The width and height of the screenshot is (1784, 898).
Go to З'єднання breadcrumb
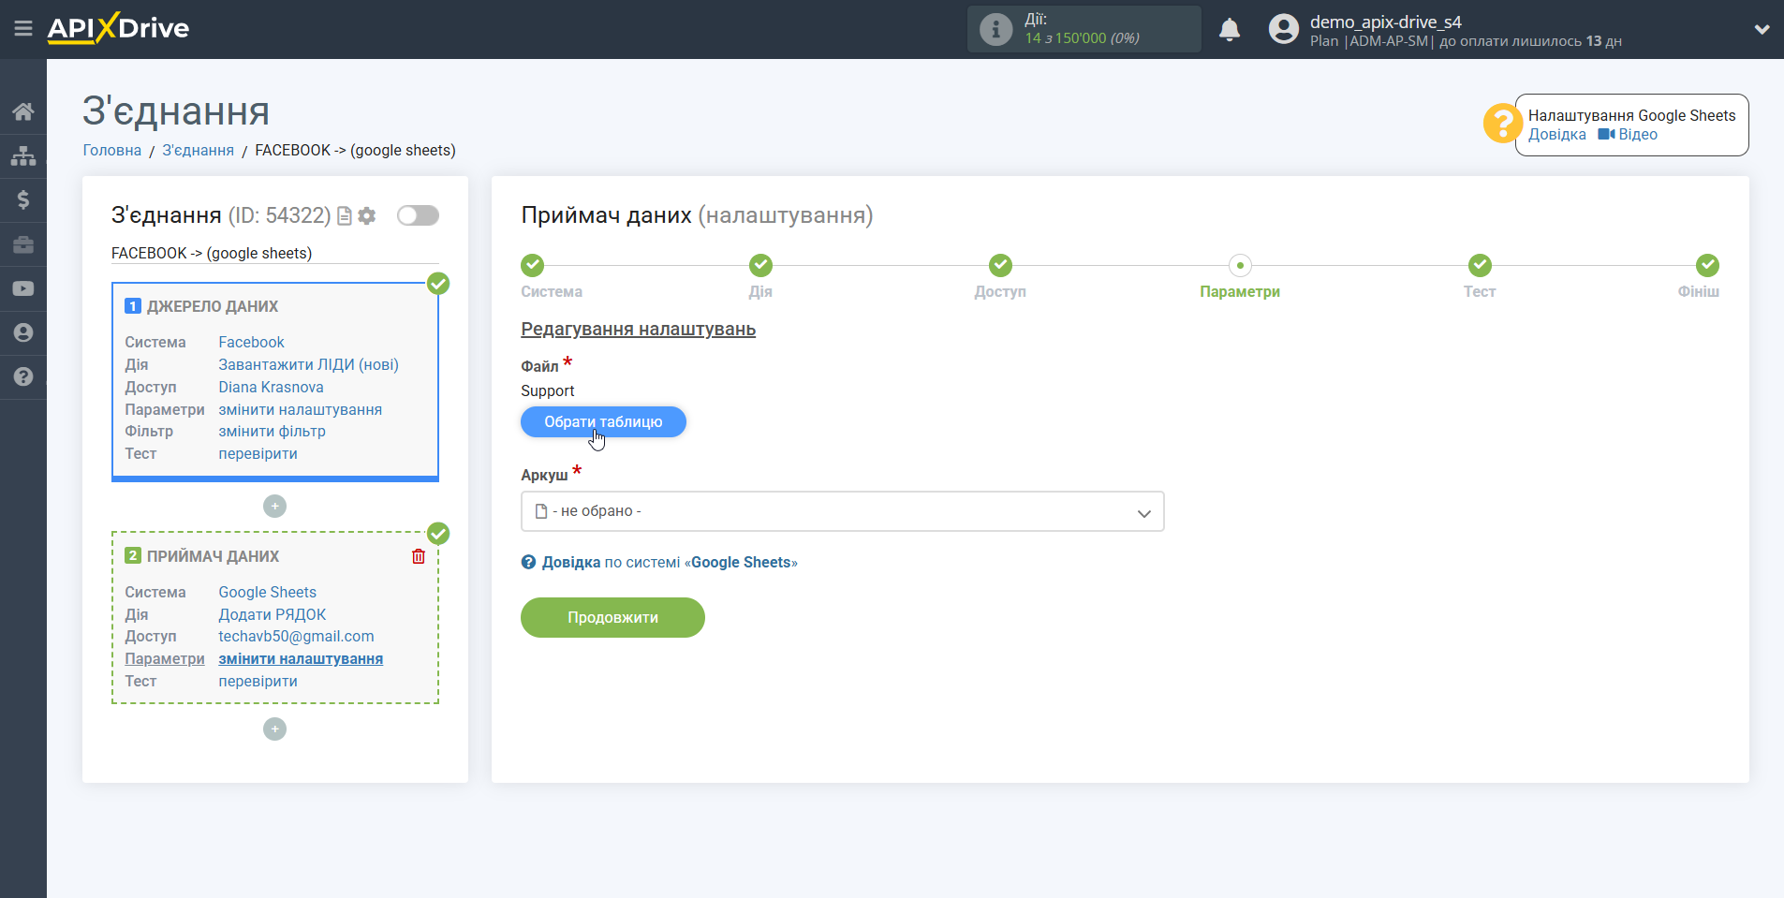coord(199,151)
